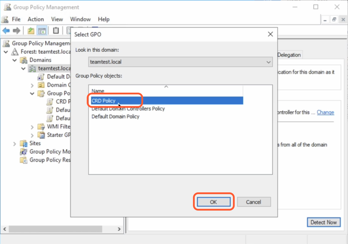Select the WMI Filters folder icon

coord(41,127)
